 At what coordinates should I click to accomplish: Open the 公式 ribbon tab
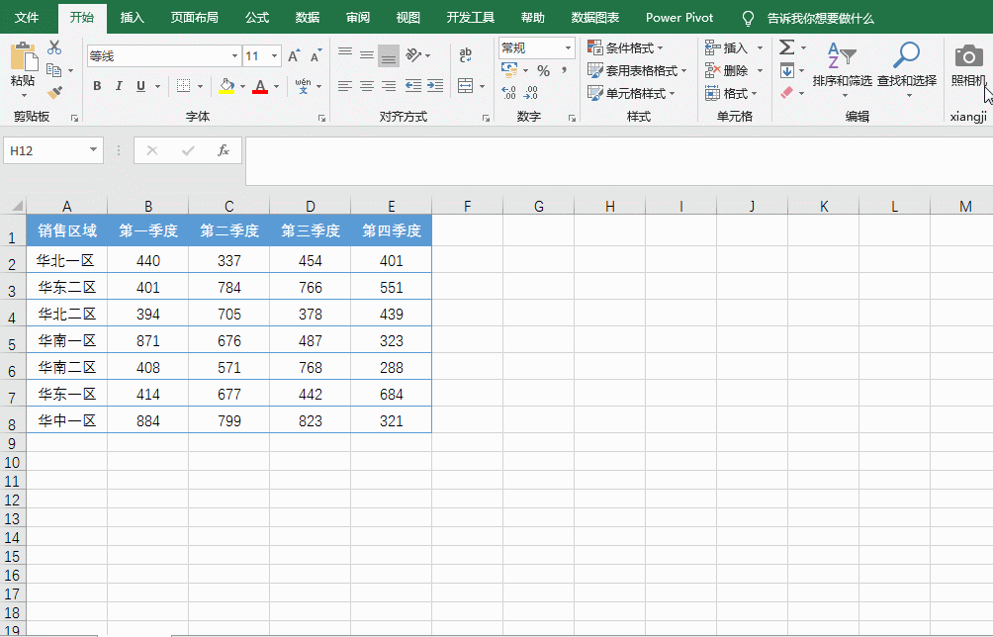tap(257, 18)
